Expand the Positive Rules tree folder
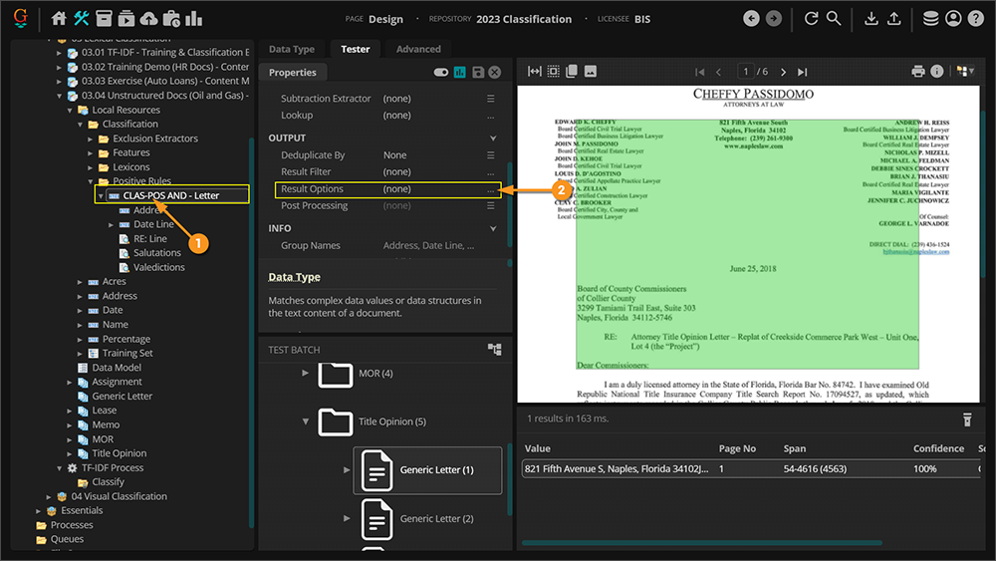 pos(91,181)
